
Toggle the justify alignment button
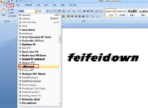[x=80, y=16]
